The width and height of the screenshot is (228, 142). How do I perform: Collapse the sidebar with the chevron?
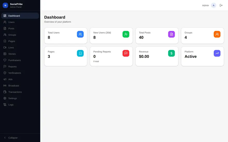[x=5, y=138]
